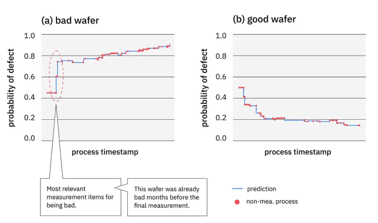
Task: Click the first red dot on good wafer curve
Action: pos(239,88)
